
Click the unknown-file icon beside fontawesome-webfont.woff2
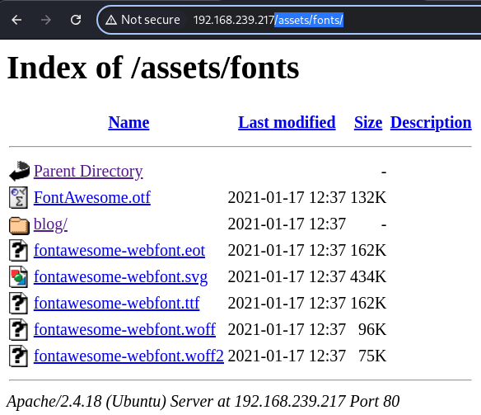[18, 356]
